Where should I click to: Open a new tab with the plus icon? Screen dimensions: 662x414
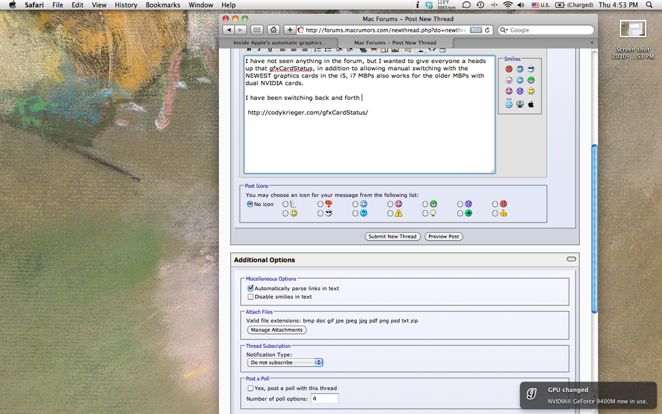(x=591, y=42)
